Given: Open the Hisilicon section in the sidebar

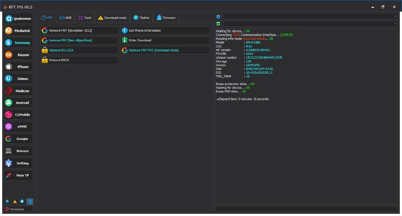Looking at the screenshot, I should [19, 91].
